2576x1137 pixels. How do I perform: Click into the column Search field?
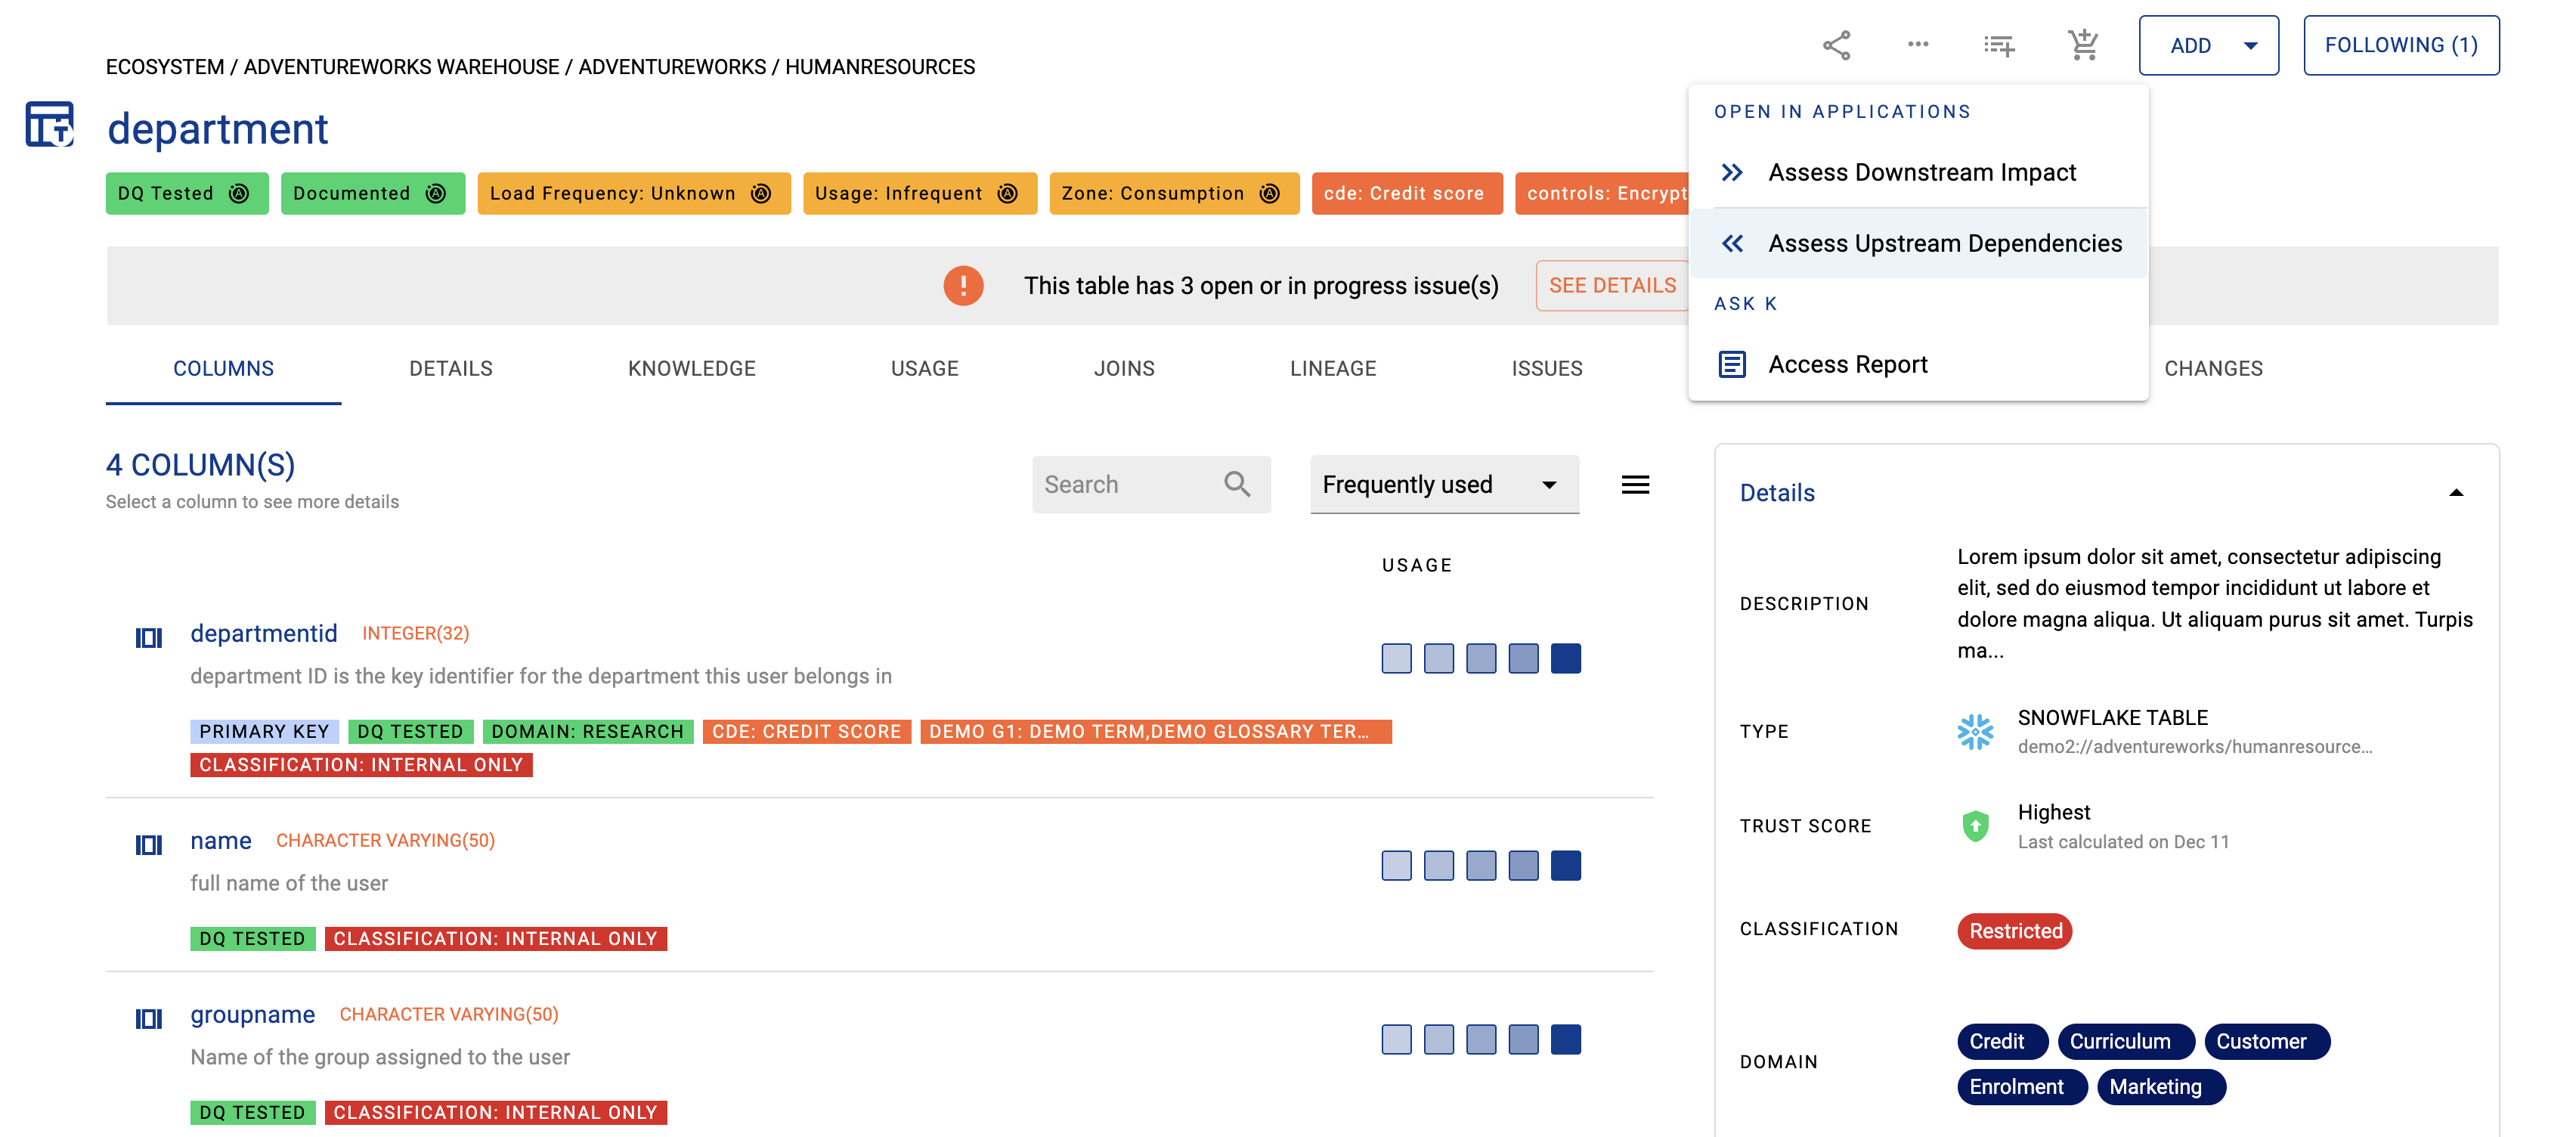coord(1125,485)
